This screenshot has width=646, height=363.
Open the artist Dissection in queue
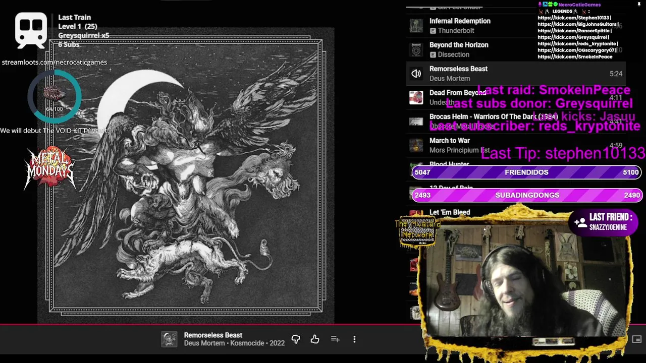coord(453,54)
